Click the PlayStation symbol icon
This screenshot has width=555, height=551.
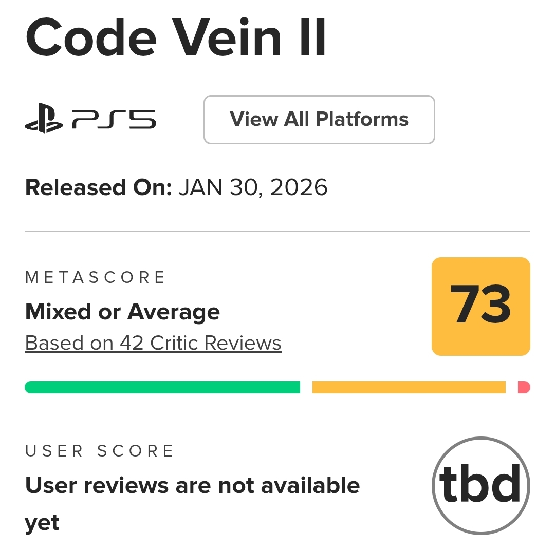[44, 119]
